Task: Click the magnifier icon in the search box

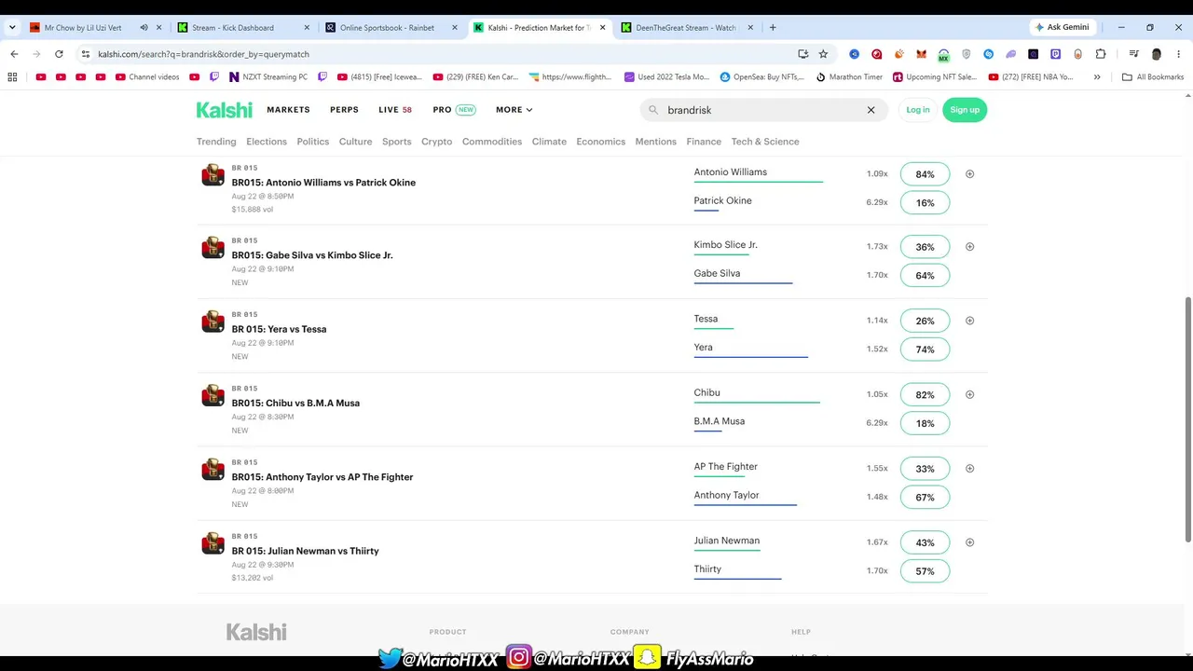Action: coord(653,110)
